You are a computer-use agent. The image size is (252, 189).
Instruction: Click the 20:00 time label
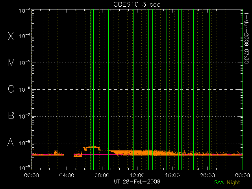coord(208,175)
